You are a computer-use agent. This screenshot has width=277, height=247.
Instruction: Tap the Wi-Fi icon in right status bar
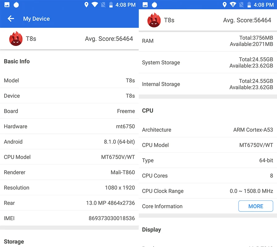[233, 5]
